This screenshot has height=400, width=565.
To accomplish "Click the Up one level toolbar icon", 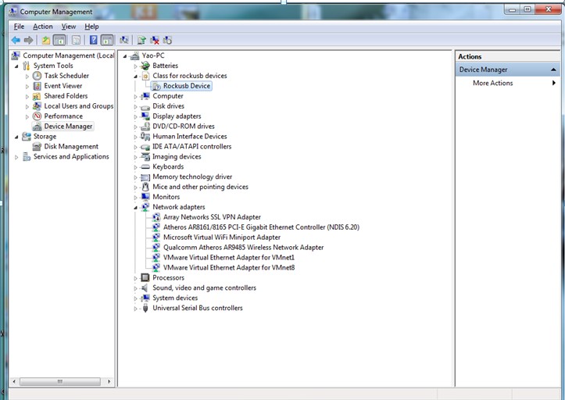I will (x=46, y=40).
